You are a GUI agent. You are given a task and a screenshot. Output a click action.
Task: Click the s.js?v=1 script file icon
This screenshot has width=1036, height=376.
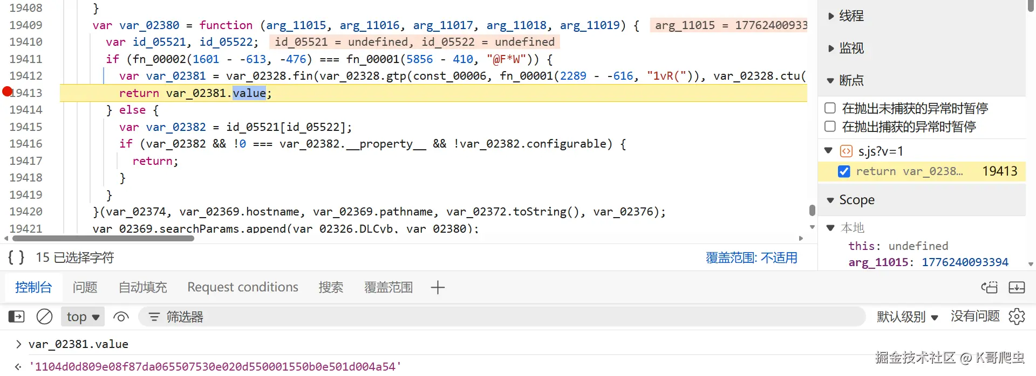[x=847, y=151]
